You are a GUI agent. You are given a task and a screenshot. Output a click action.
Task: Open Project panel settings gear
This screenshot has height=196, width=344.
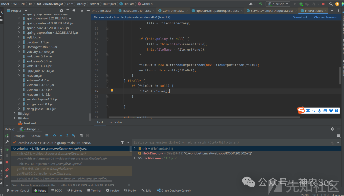tap(82, 11)
